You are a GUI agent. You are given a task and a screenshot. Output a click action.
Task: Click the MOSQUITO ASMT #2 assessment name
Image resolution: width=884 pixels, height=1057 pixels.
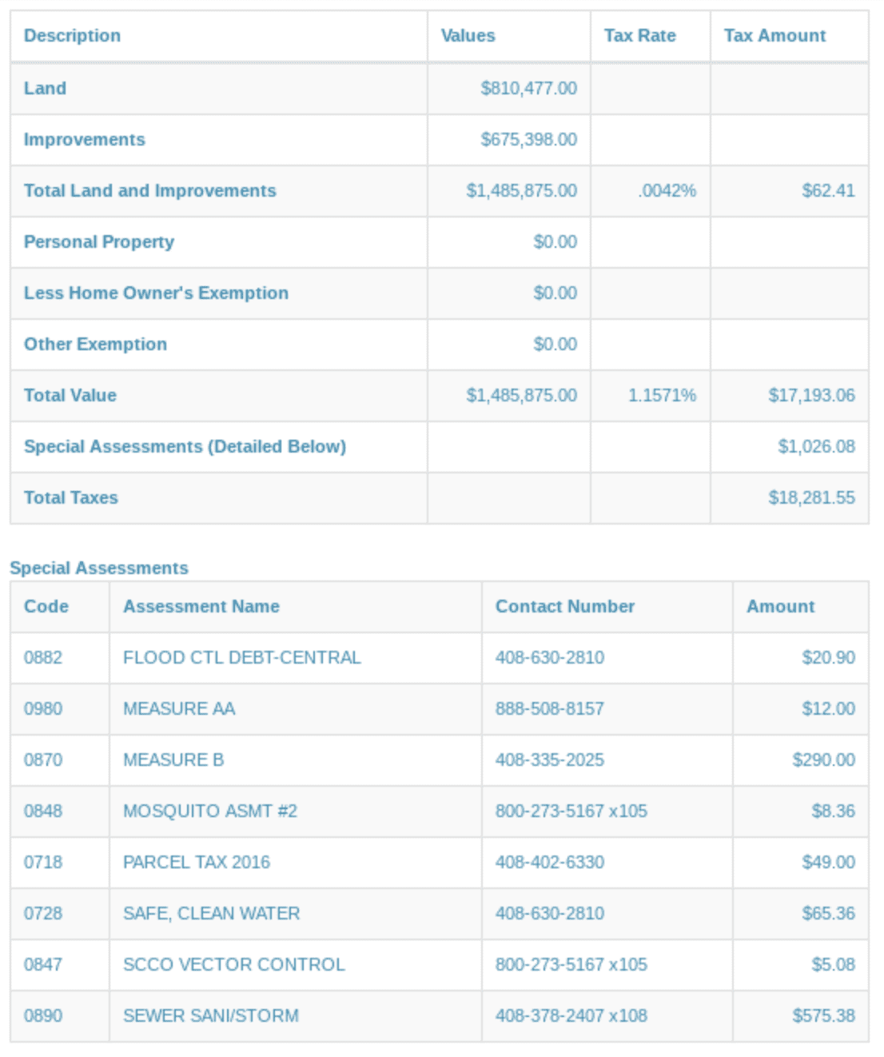tap(210, 812)
